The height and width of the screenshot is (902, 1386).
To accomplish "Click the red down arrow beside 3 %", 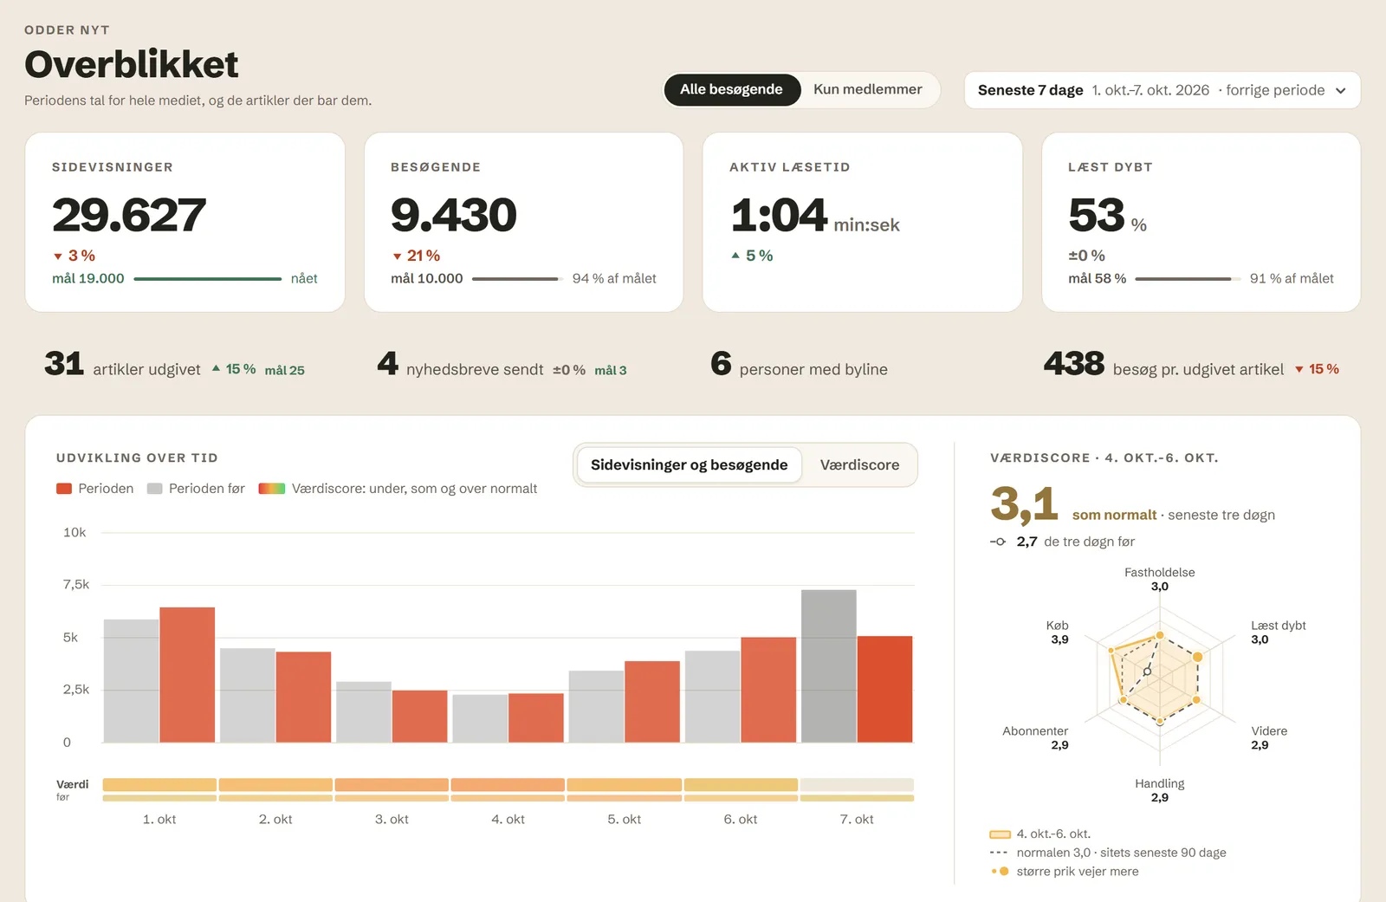I will click(x=58, y=256).
